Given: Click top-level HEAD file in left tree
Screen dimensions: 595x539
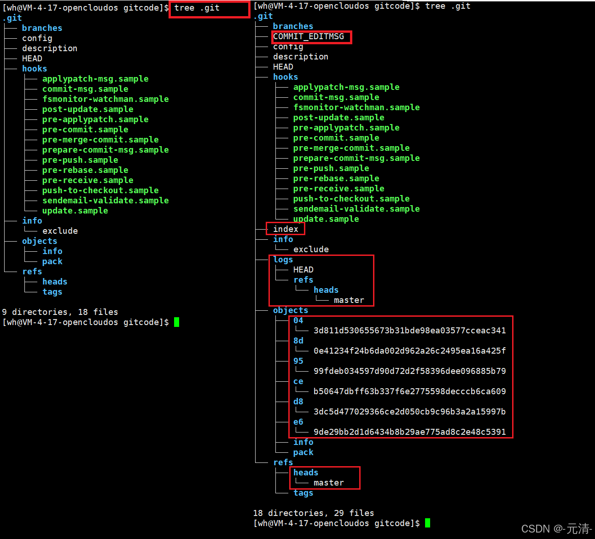Looking at the screenshot, I should click(32, 59).
